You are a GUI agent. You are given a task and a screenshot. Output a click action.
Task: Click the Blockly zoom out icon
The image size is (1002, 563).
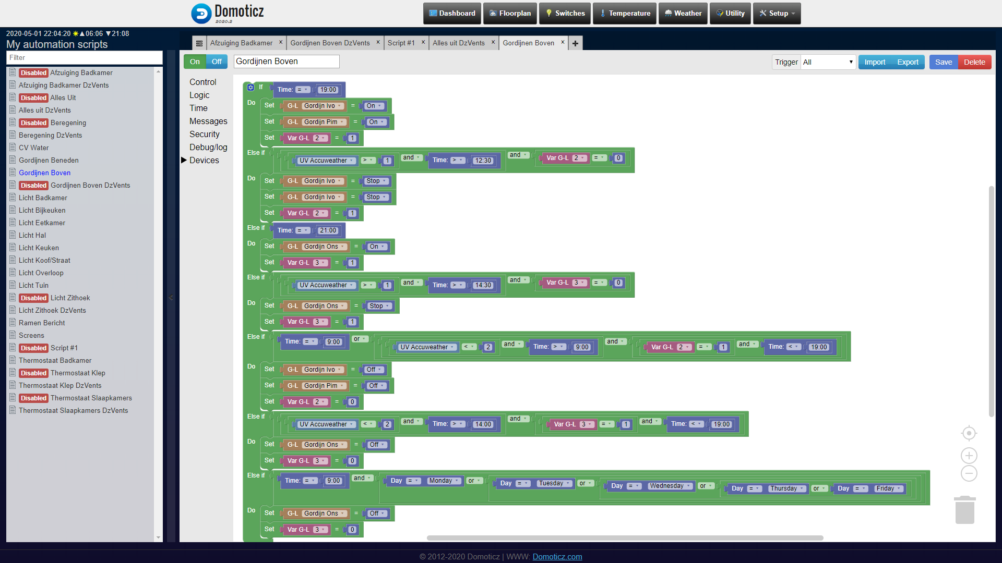969,473
